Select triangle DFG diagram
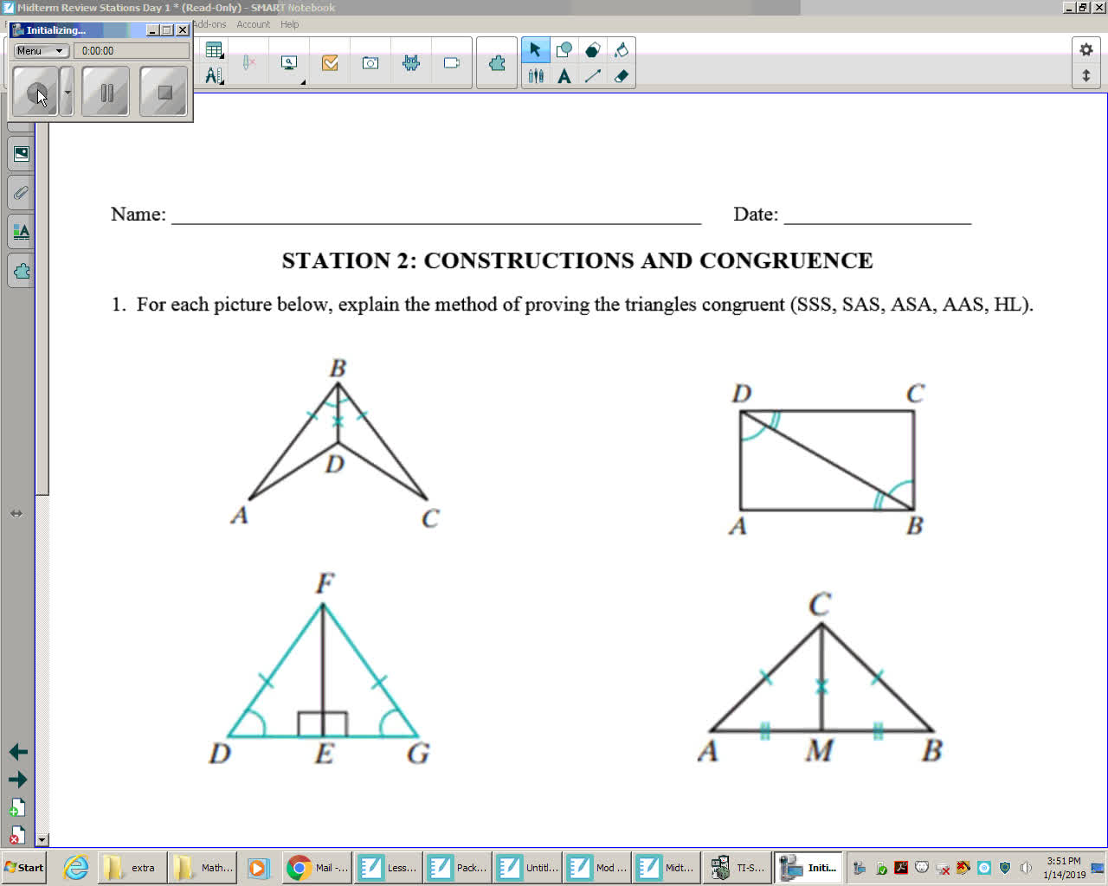The width and height of the screenshot is (1108, 886). [x=321, y=669]
